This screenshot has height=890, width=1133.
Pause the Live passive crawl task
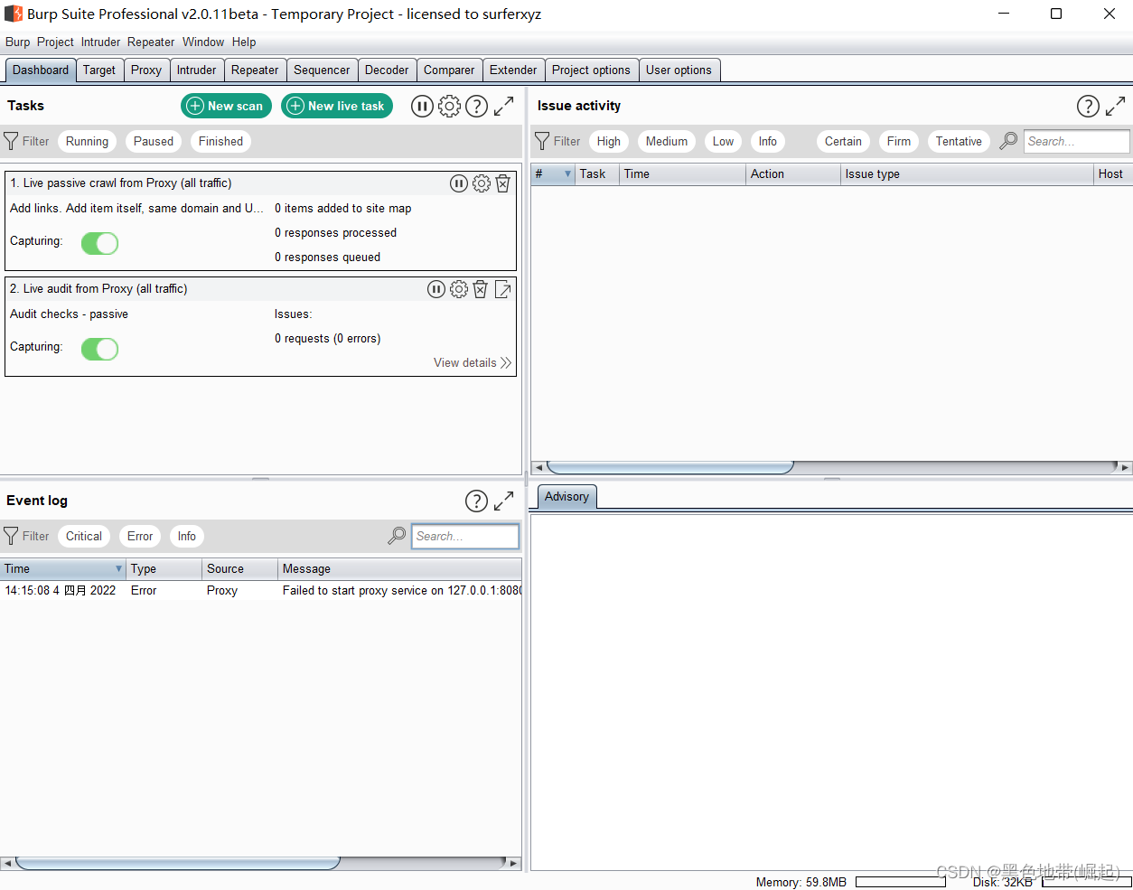pyautogui.click(x=459, y=183)
